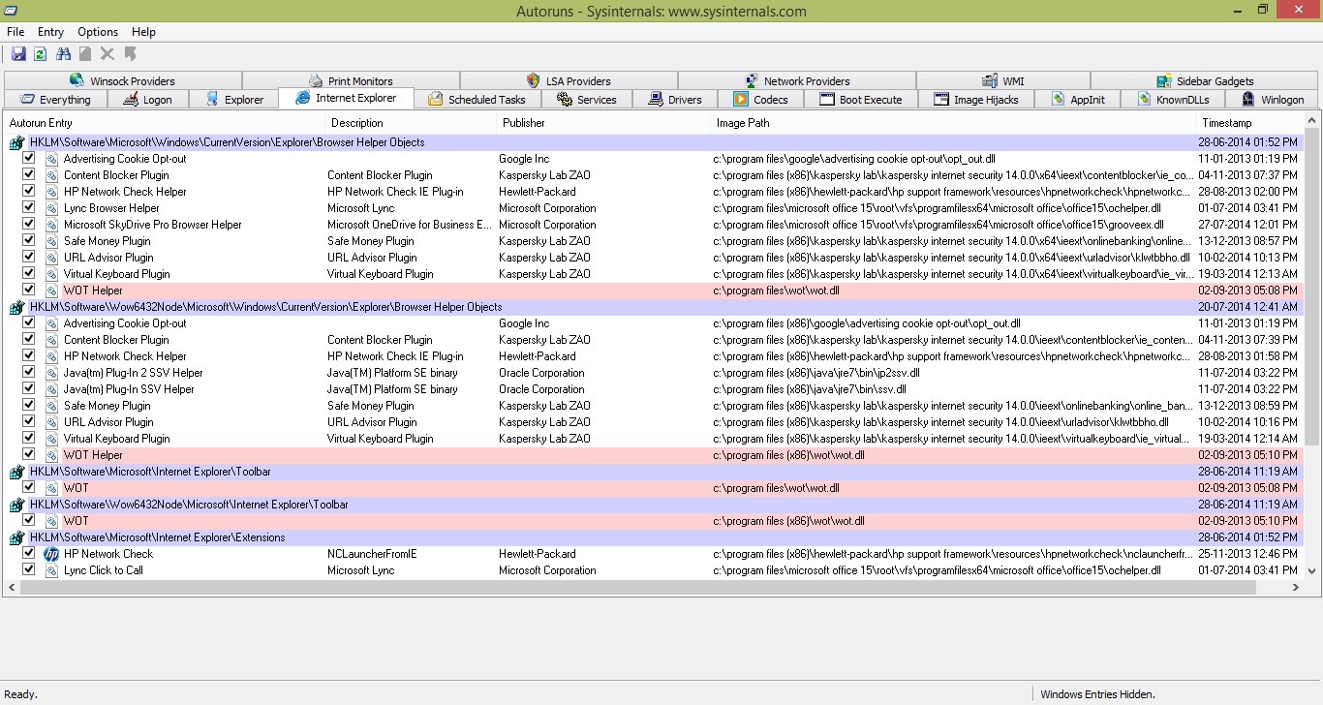Click the gear icon on Services tab
This screenshot has width=1323, height=705.
coord(565,99)
